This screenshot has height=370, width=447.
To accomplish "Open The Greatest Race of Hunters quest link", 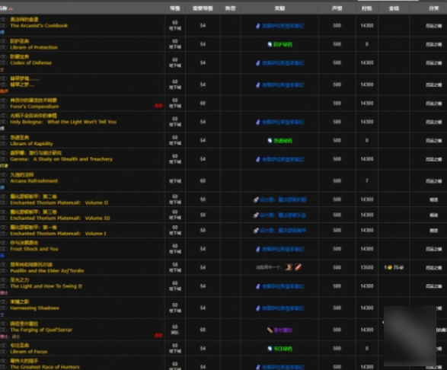I will (x=45, y=367).
